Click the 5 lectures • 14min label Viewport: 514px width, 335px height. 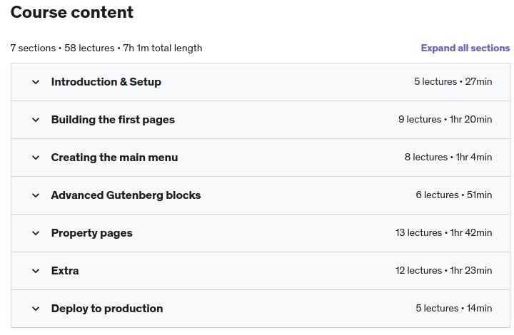click(453, 309)
